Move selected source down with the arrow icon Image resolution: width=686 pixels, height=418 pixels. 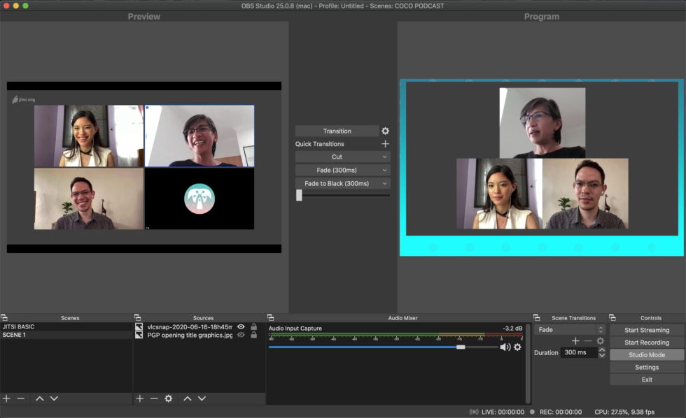201,398
